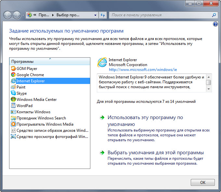Screen dimensions: 221x192
Task: Open help with the question mark icon
Action: point(215,24)
